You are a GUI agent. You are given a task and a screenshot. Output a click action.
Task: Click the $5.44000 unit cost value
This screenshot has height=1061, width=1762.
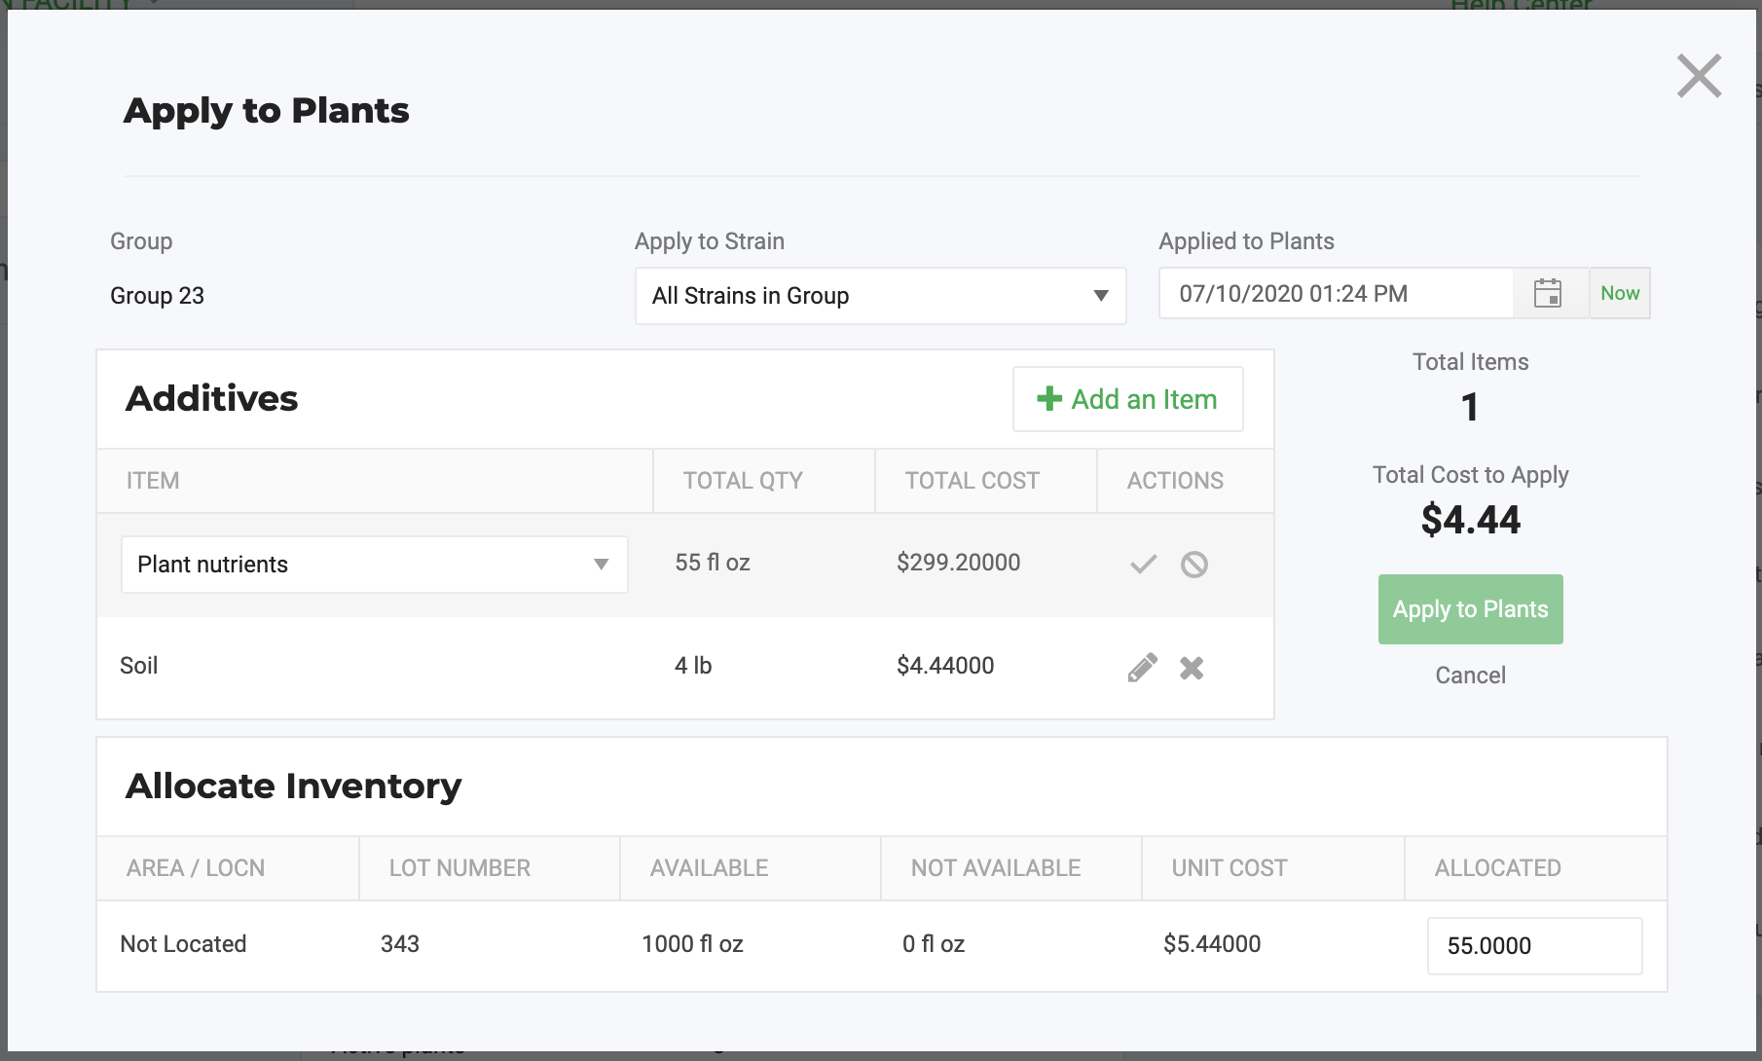(1212, 944)
